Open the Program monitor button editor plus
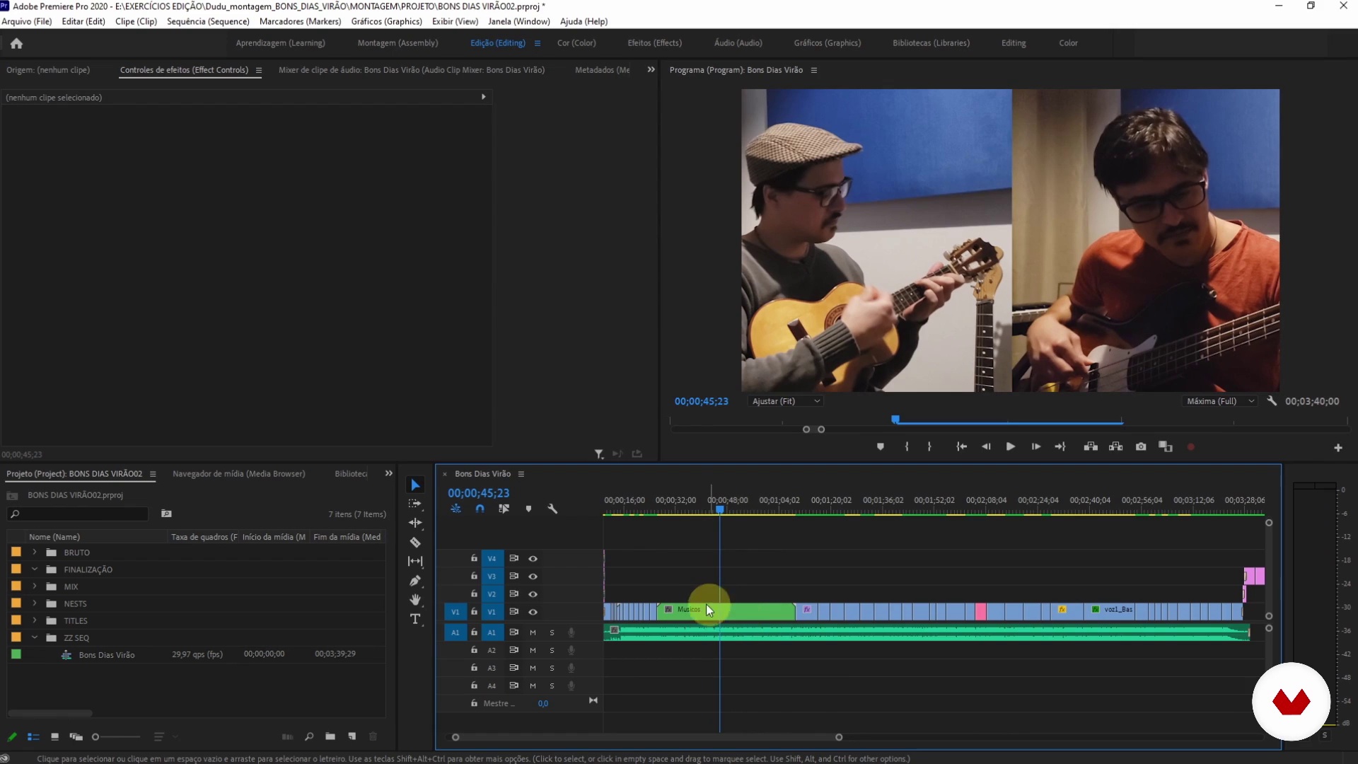Image resolution: width=1358 pixels, height=764 pixels. [x=1338, y=448]
